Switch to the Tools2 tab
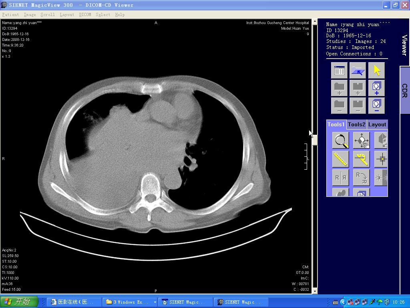Screen dimensions: 410x308 (356, 124)
